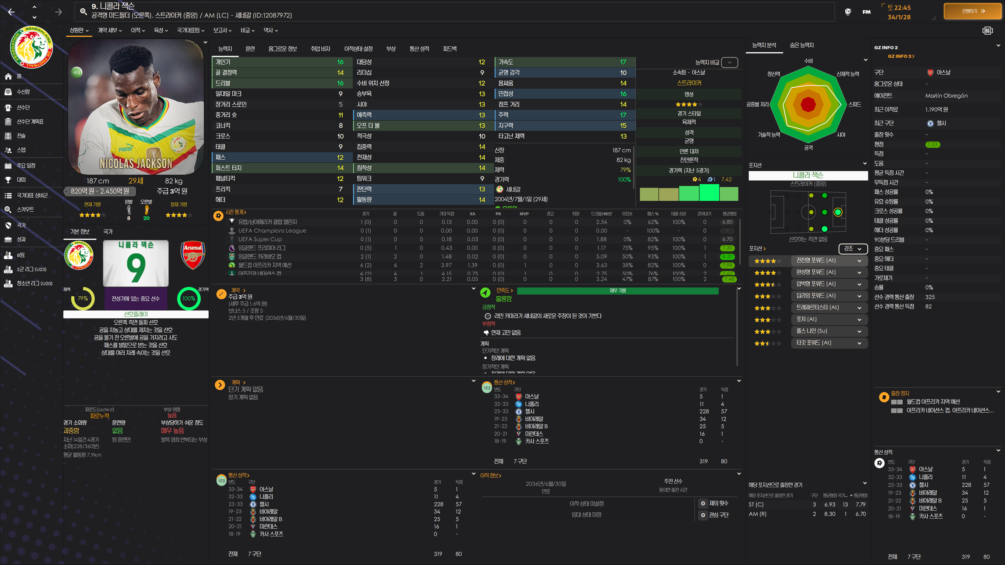
Task: Expand the 전진형 포워드 (At) role dropdown
Action: [859, 261]
